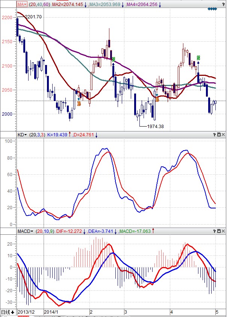Image resolution: width=227 pixels, height=317 pixels.
Task: Click the KD axis 80 label
Action: point(10,158)
